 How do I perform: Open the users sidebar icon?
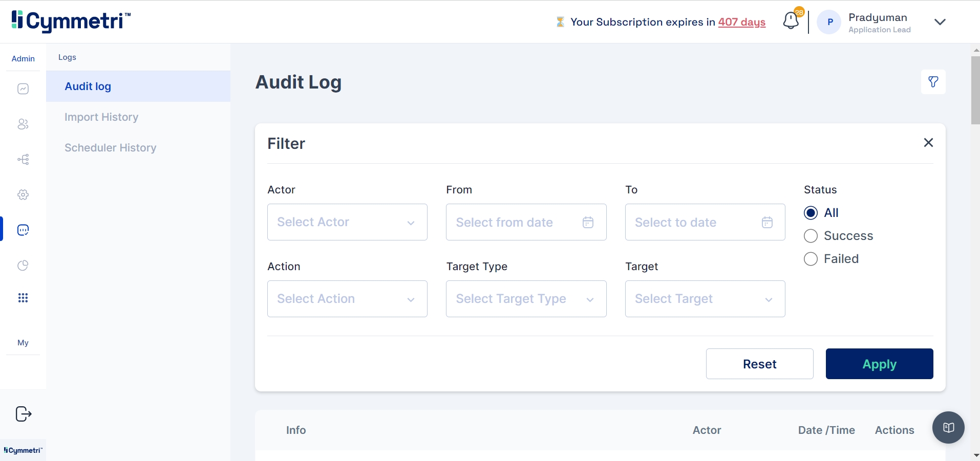(23, 124)
